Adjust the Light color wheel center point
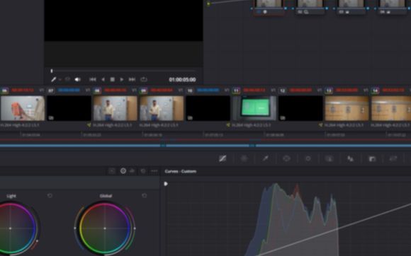 point(10,228)
